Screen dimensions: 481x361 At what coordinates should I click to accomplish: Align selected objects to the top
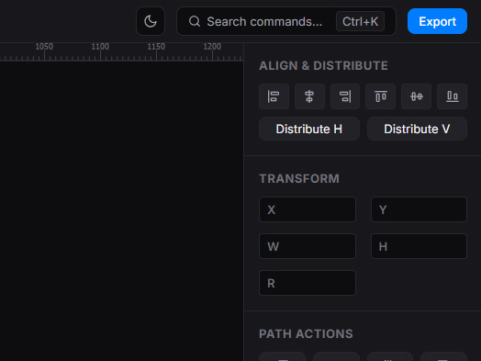click(381, 96)
